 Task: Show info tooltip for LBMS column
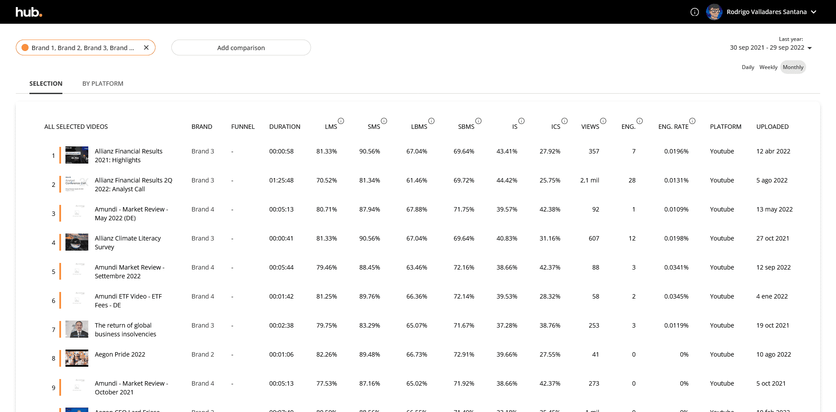click(x=431, y=121)
